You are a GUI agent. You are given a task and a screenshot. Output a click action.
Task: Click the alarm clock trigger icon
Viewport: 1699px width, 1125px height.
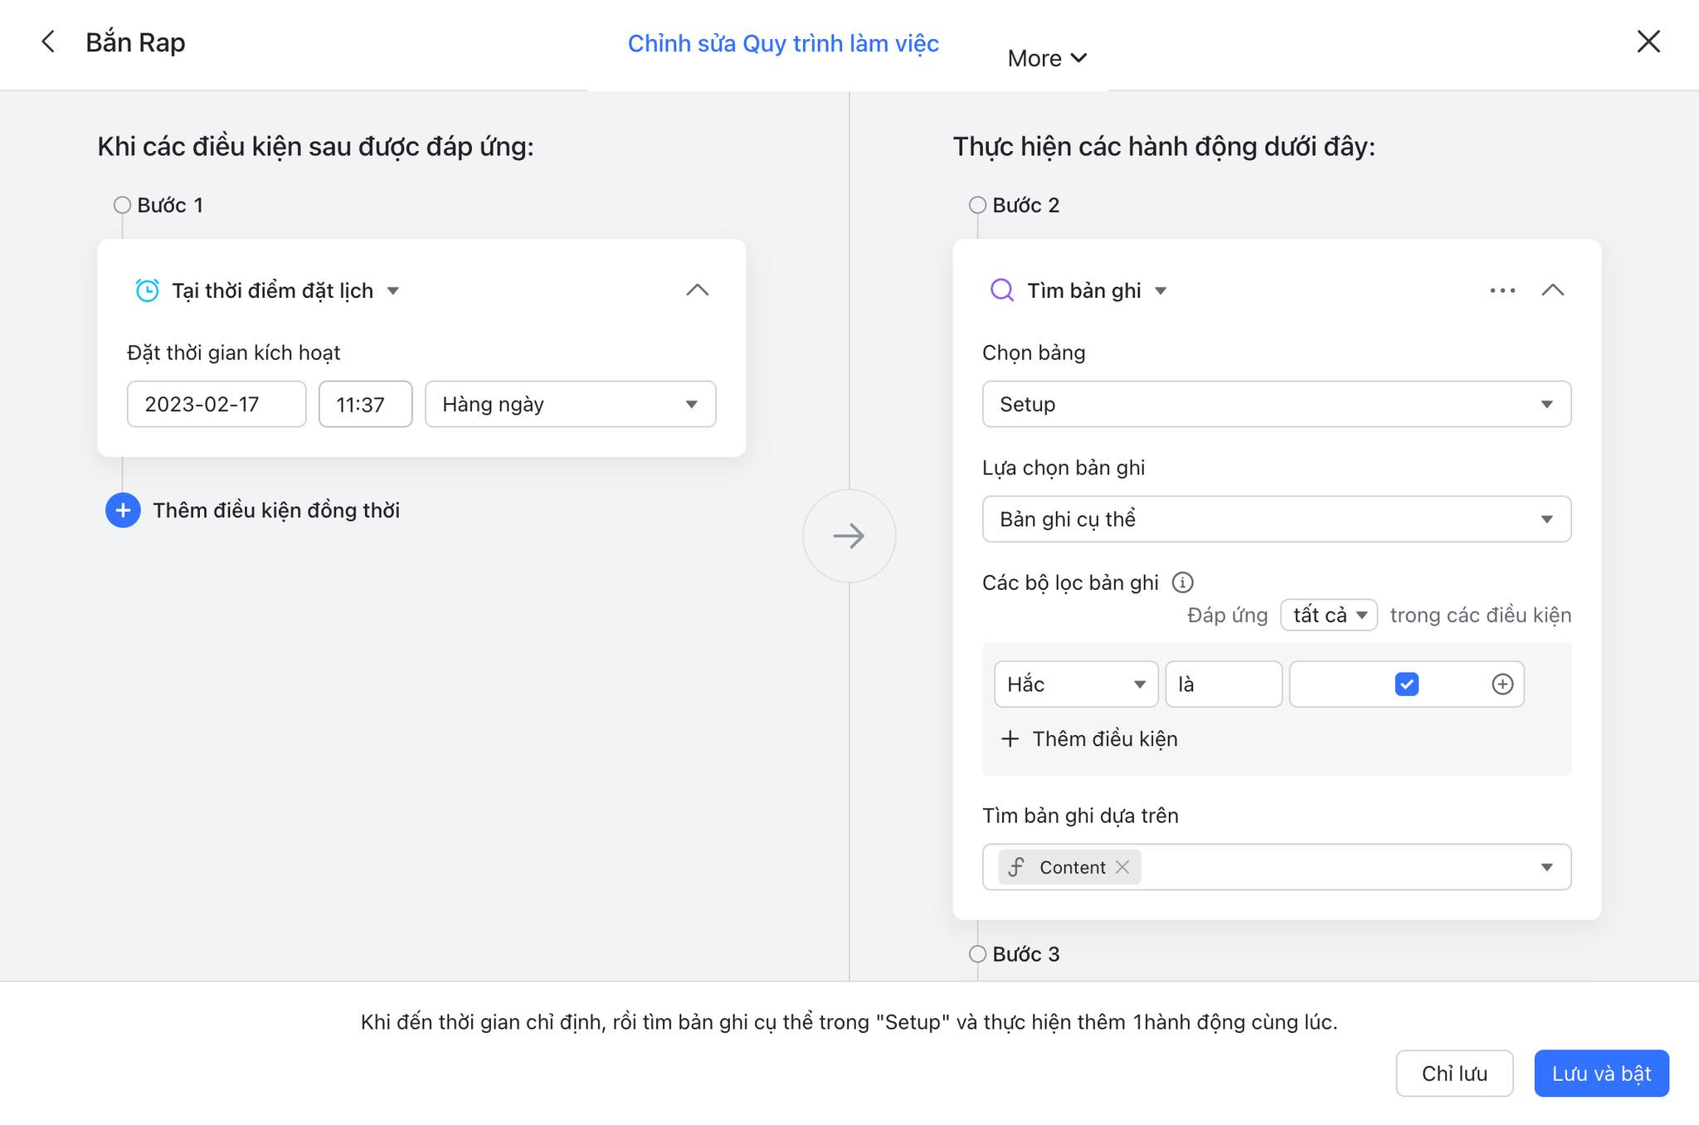[147, 290]
